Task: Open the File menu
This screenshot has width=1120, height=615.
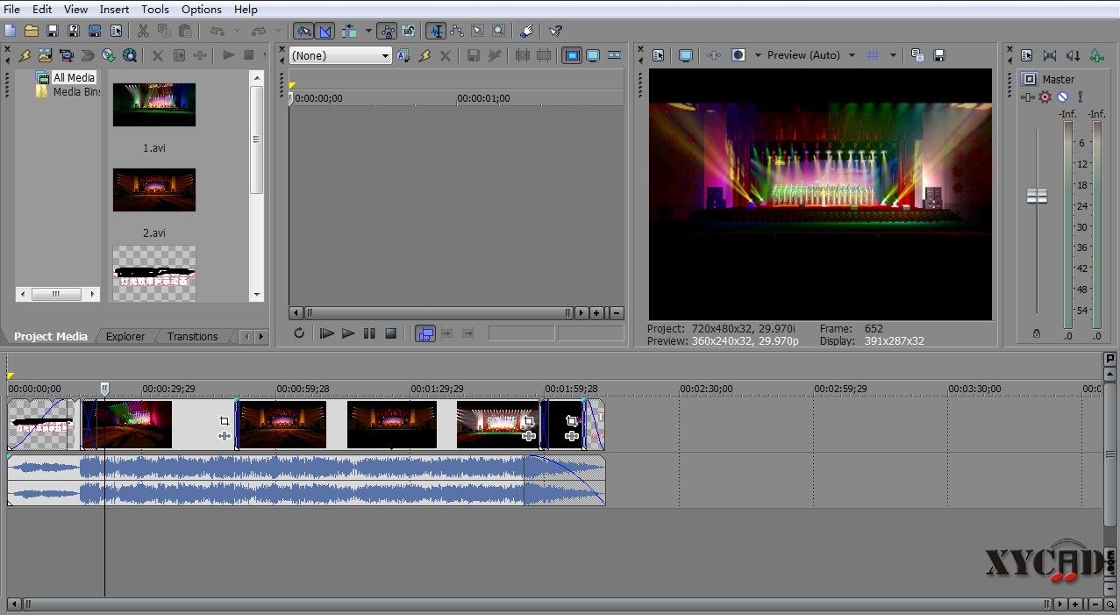Action: click(x=11, y=9)
